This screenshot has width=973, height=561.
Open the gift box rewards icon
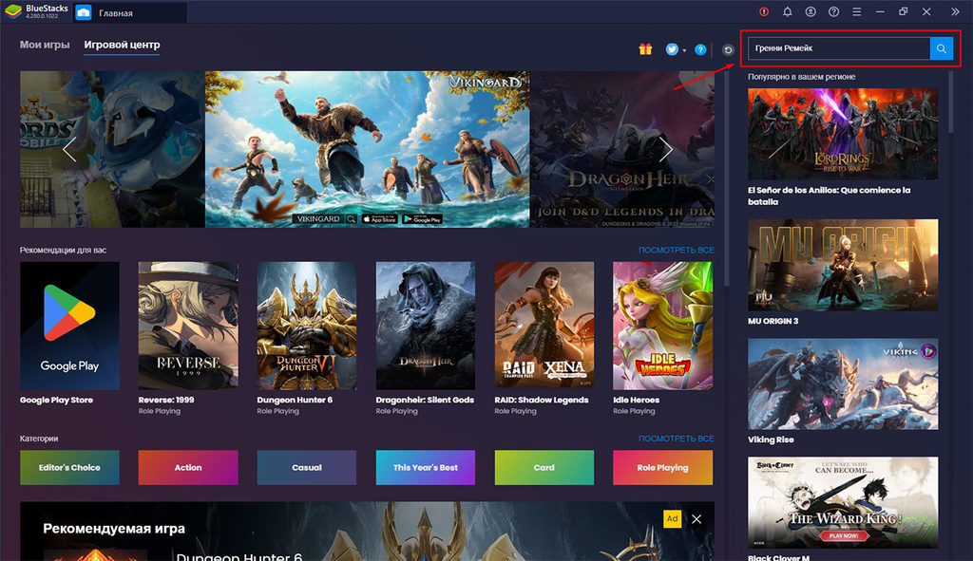(x=645, y=49)
